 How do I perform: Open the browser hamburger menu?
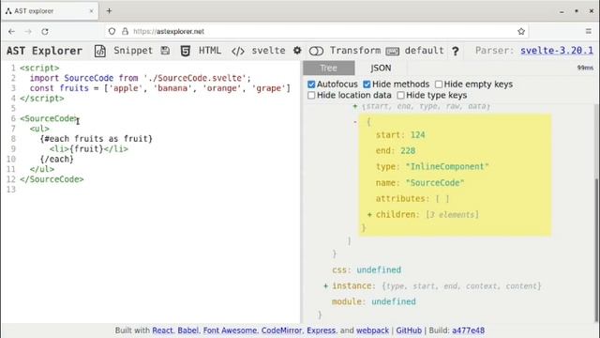[x=589, y=31]
